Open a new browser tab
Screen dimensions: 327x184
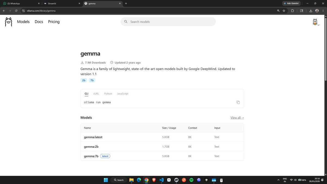tap(126, 3)
